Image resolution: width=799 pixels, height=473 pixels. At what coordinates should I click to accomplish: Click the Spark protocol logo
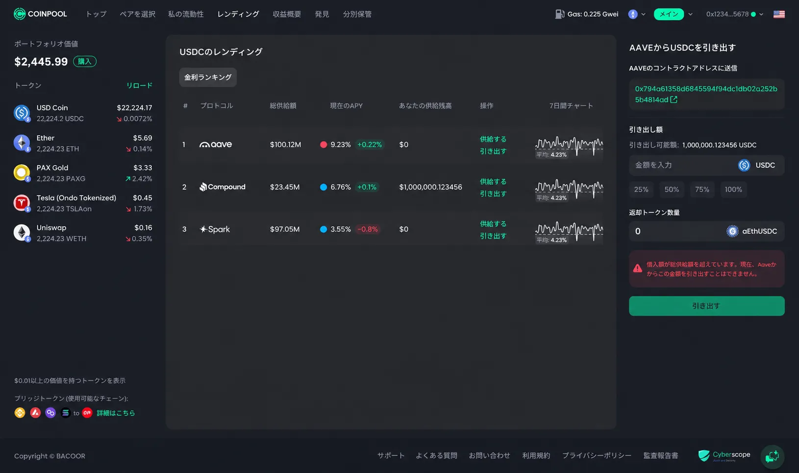point(215,229)
